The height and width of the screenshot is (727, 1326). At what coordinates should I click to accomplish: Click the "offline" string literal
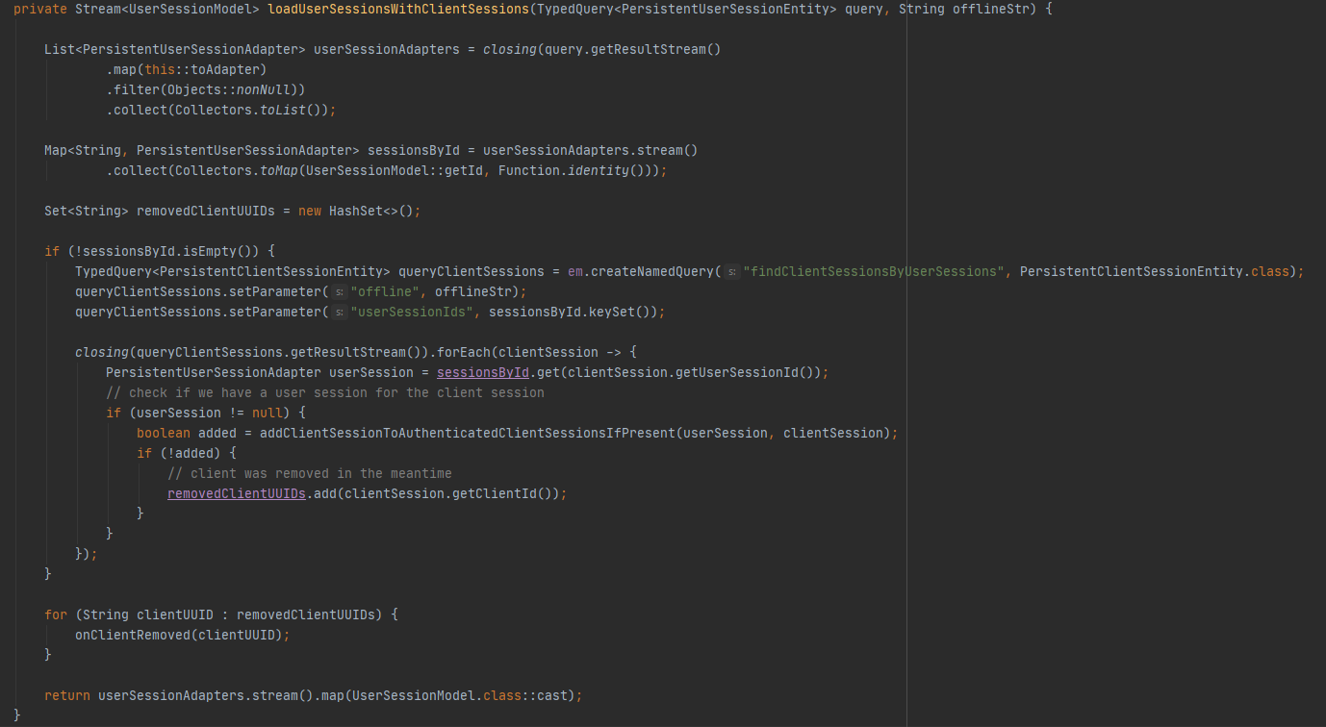tap(388, 290)
